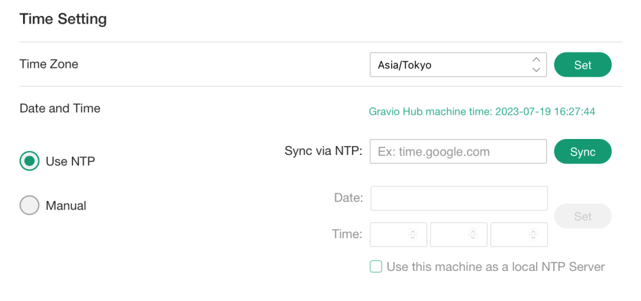Select the Use NTP radio button
Image resolution: width=641 pixels, height=301 pixels.
[29, 161]
